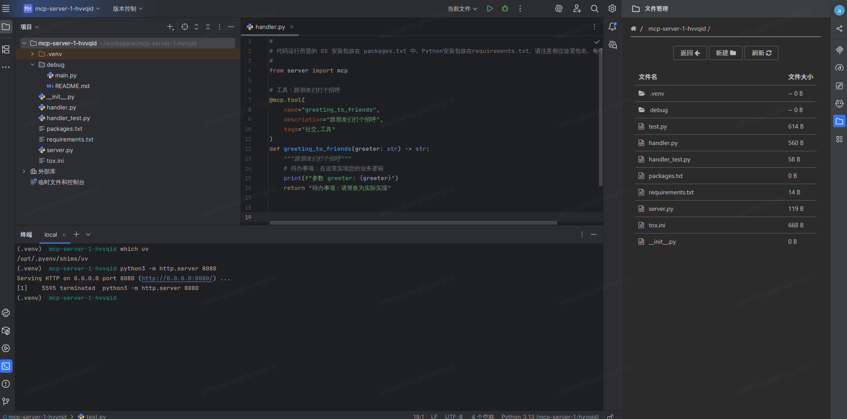
Task: Open the 版本控制 dropdown
Action: pyautogui.click(x=128, y=8)
